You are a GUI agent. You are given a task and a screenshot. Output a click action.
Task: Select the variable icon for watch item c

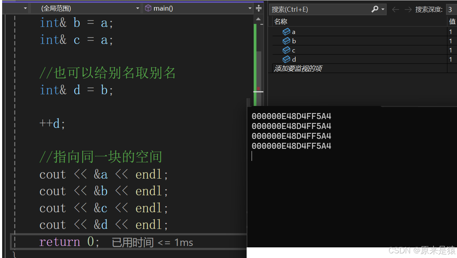point(286,50)
